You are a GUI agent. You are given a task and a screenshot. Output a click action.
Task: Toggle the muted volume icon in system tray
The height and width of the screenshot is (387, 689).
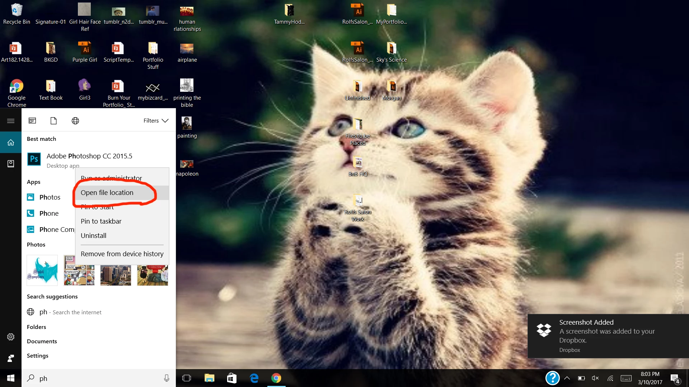[595, 378]
